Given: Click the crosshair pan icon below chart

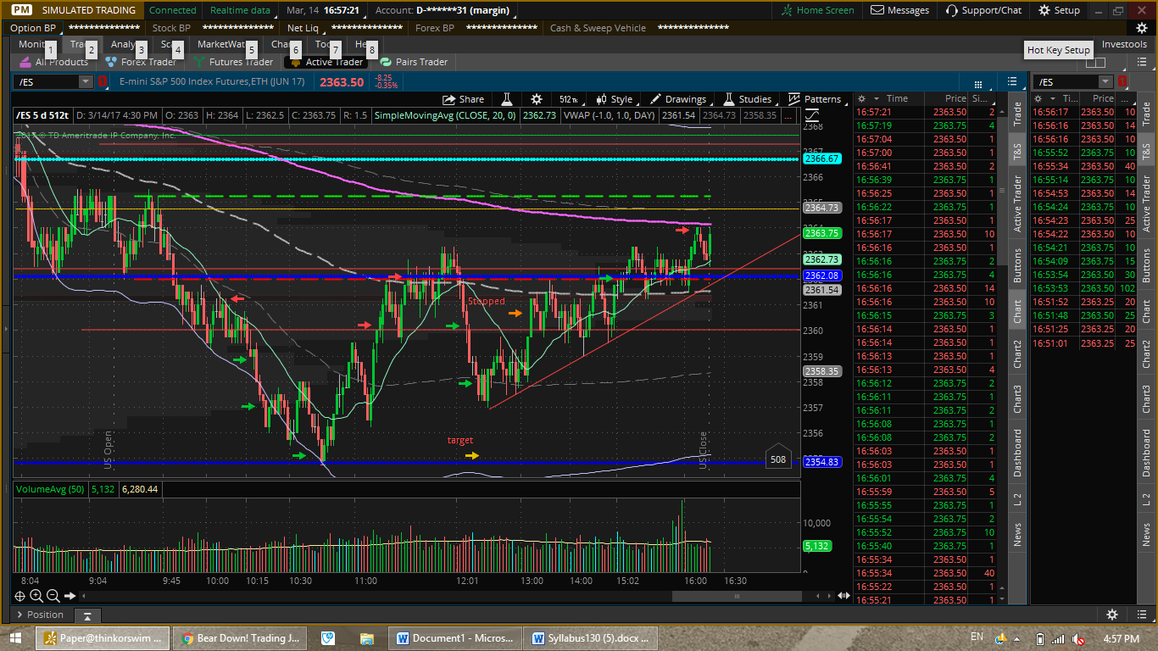Looking at the screenshot, I should tap(20, 596).
